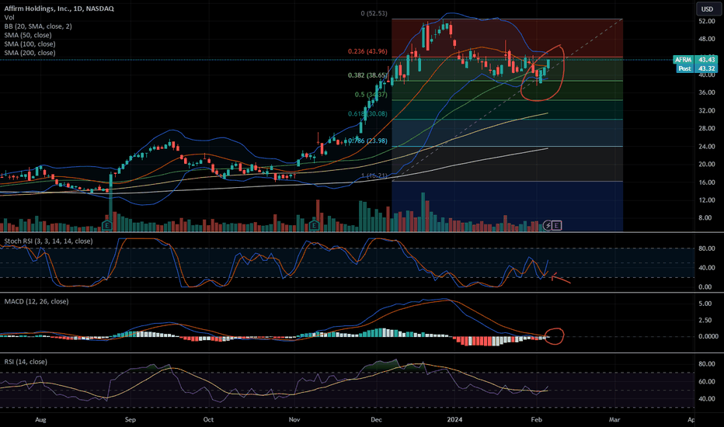
Task: Click the AFRM 43.43 last price label
Action: [695, 60]
